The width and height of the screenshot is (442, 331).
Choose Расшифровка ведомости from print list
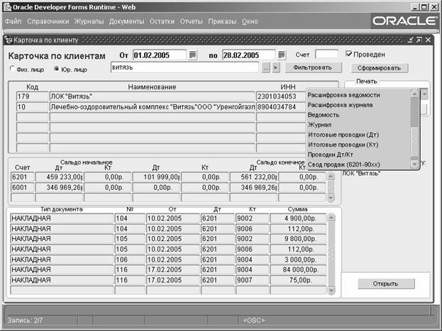pos(344,95)
